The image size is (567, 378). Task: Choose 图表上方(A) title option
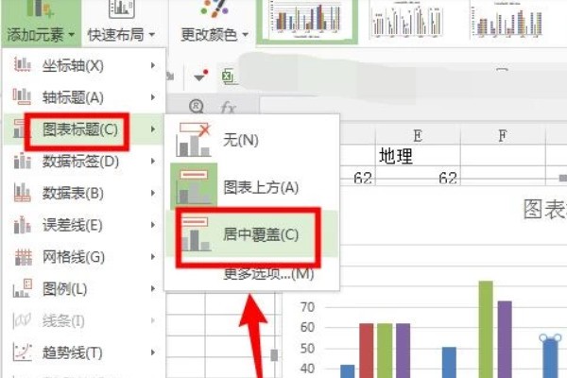(x=251, y=187)
